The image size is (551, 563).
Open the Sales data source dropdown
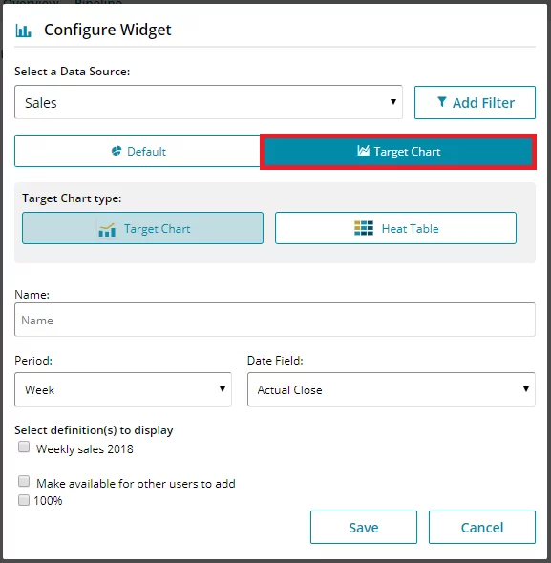pyautogui.click(x=208, y=102)
